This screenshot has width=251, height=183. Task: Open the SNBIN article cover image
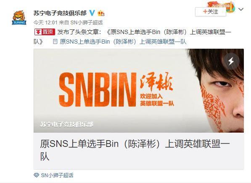point(139,91)
